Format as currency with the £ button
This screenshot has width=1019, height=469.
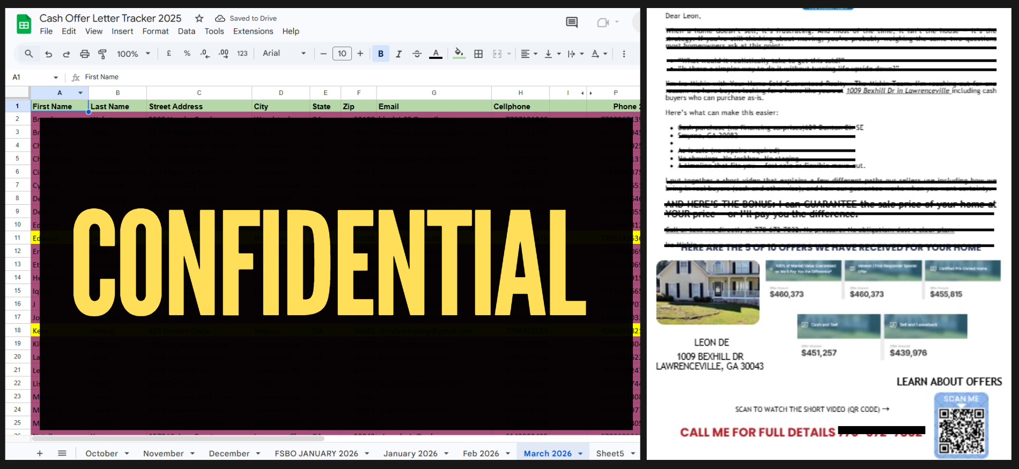point(169,54)
